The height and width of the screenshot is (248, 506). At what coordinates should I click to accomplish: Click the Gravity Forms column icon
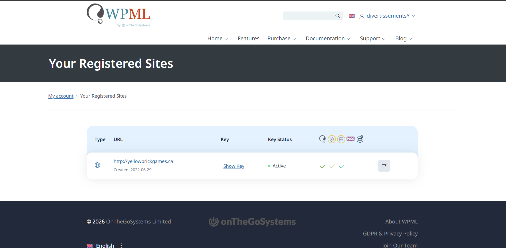point(360,139)
